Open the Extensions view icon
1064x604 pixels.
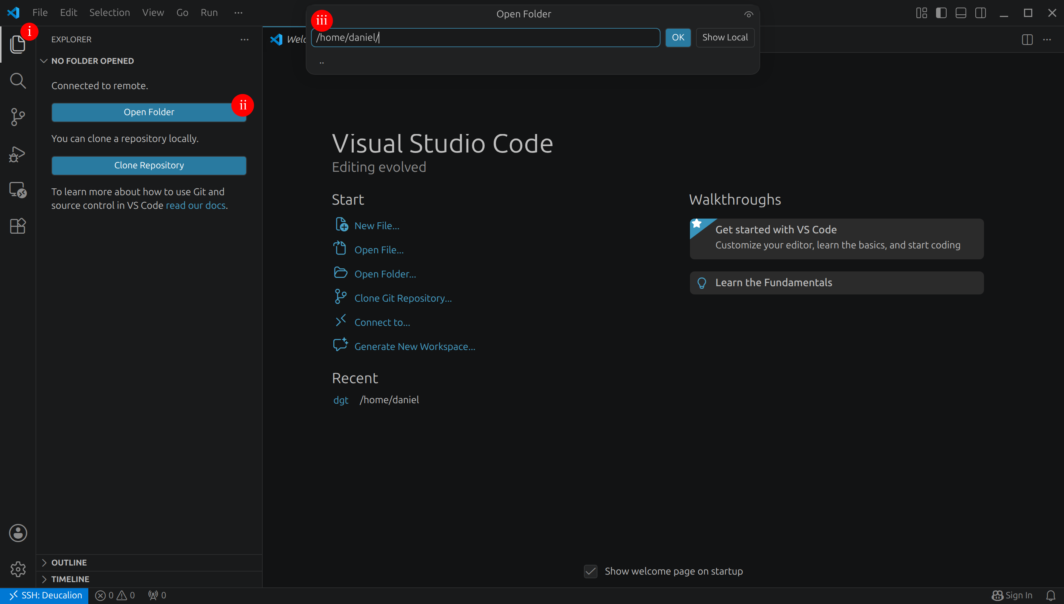click(17, 226)
